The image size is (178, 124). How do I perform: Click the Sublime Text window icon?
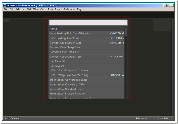tap(5, 5)
